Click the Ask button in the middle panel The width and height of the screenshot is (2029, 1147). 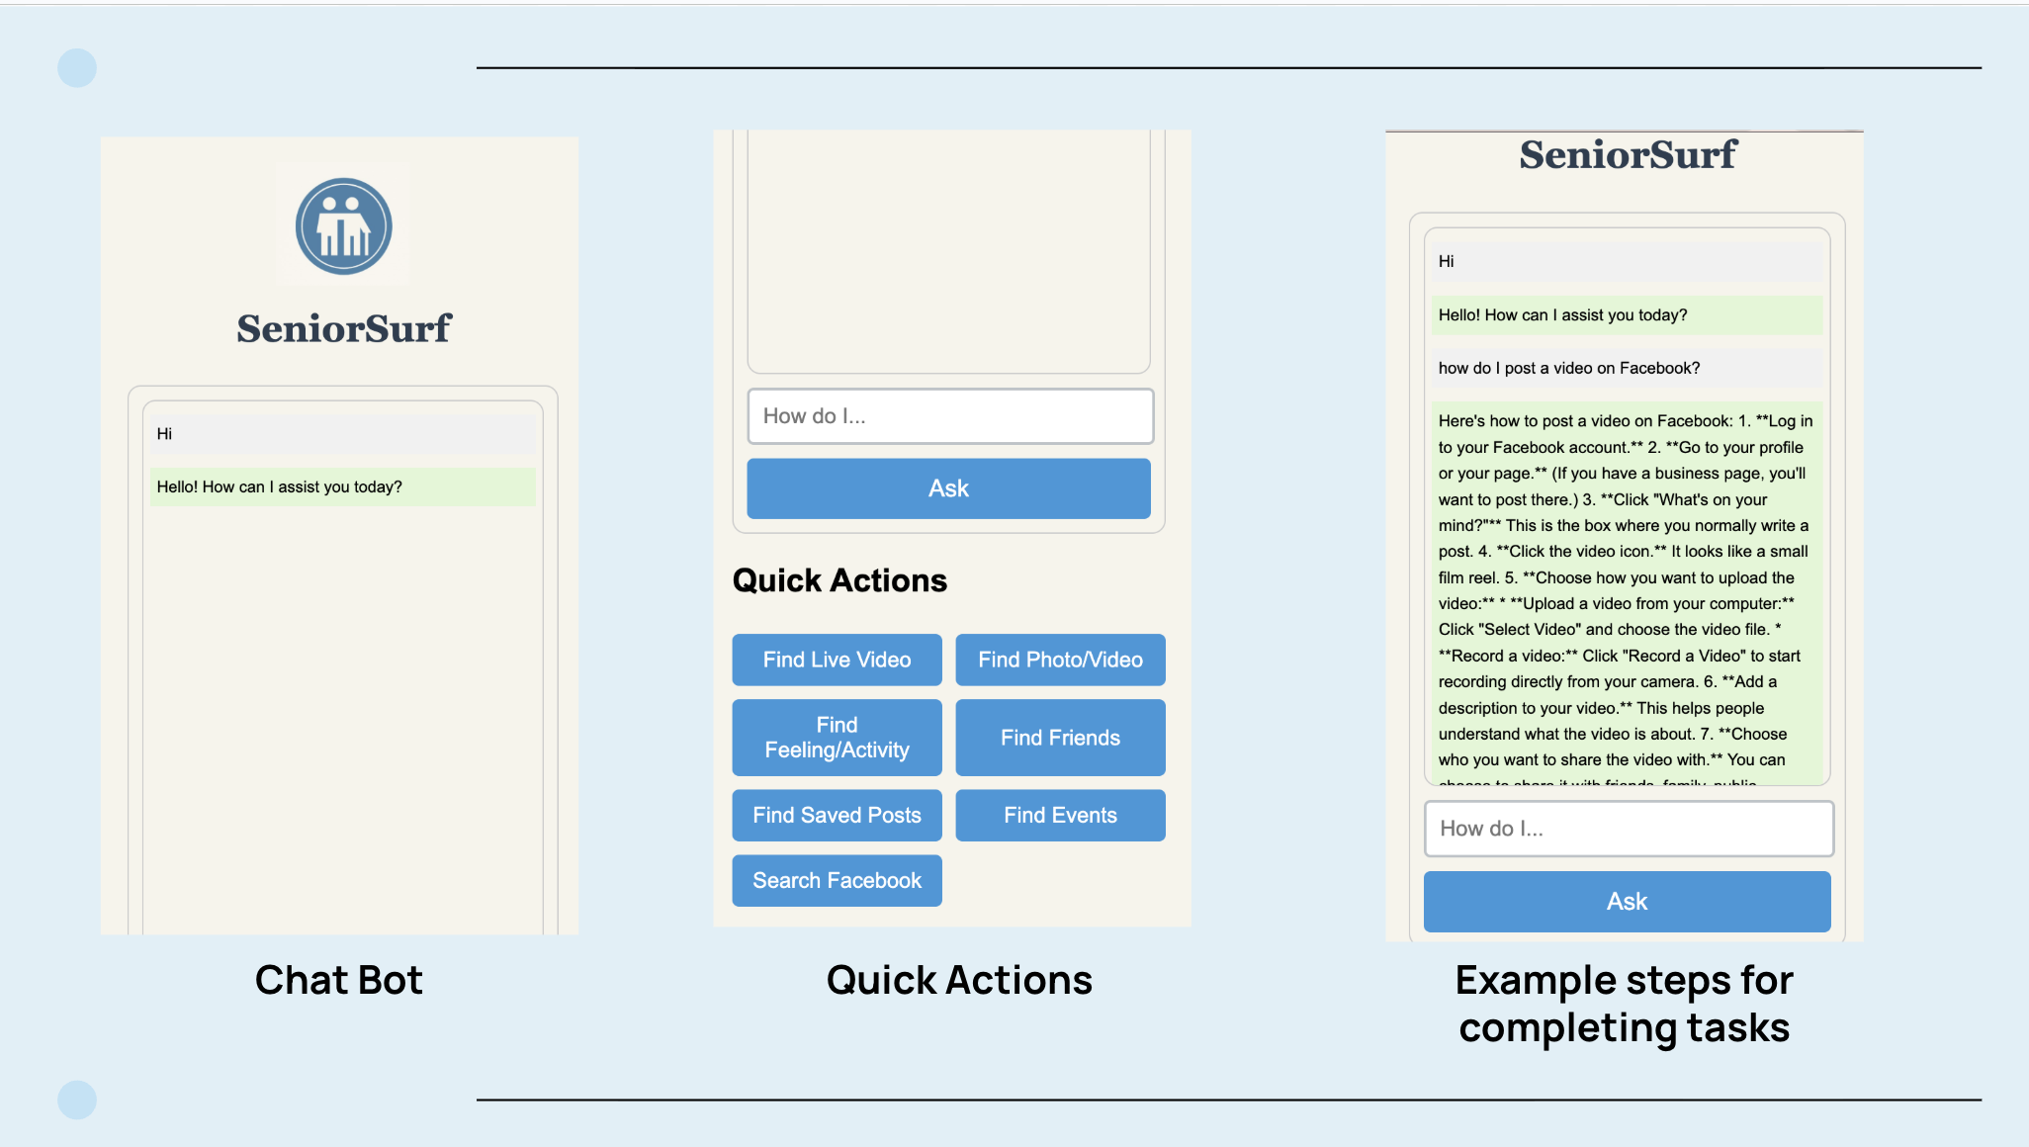pos(948,488)
